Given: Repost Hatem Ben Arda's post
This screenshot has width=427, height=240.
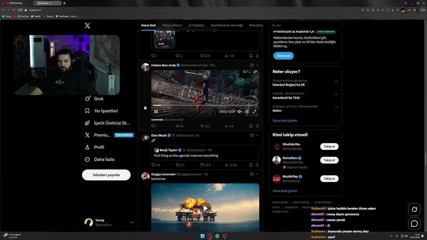Looking at the screenshot, I should pos(179,126).
